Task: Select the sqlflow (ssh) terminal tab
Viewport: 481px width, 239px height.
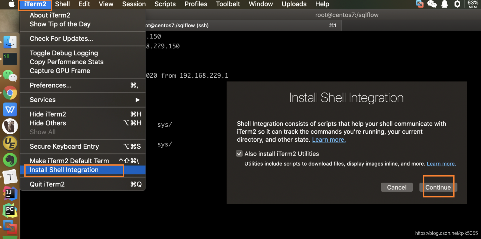Action: pos(244,25)
